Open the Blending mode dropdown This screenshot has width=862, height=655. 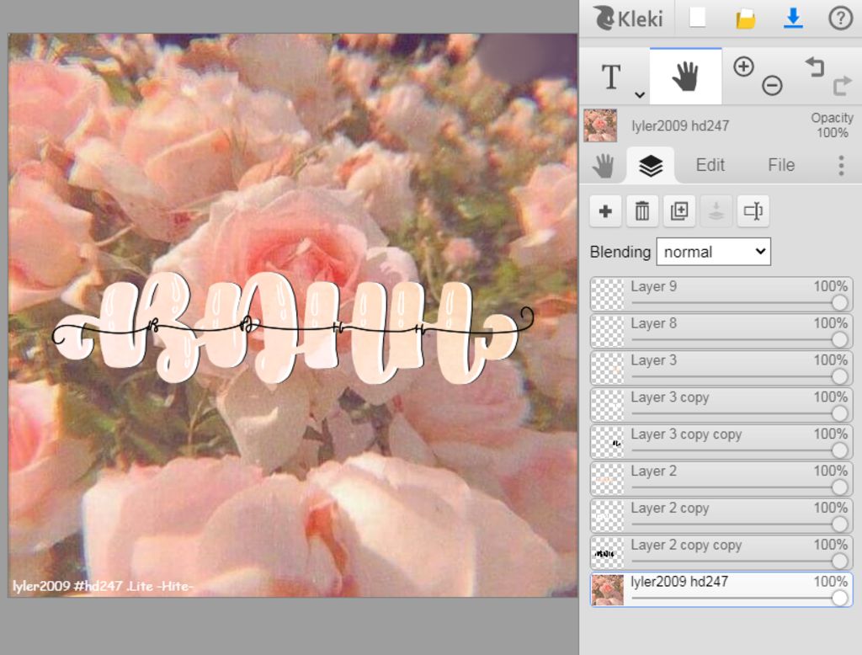tap(713, 252)
